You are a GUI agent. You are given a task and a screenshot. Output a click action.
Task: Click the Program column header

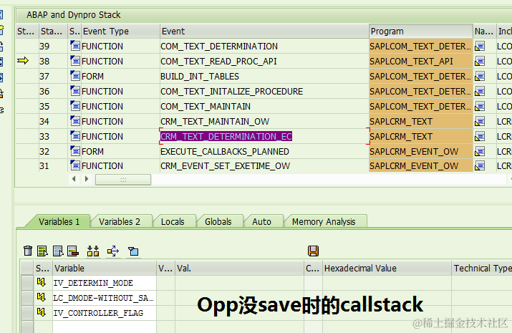pos(421,32)
